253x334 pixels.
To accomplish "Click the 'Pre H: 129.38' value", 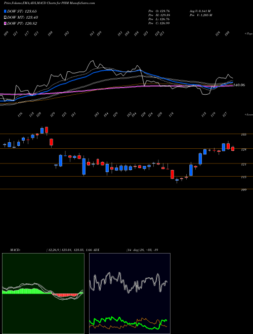I will 159,15.
